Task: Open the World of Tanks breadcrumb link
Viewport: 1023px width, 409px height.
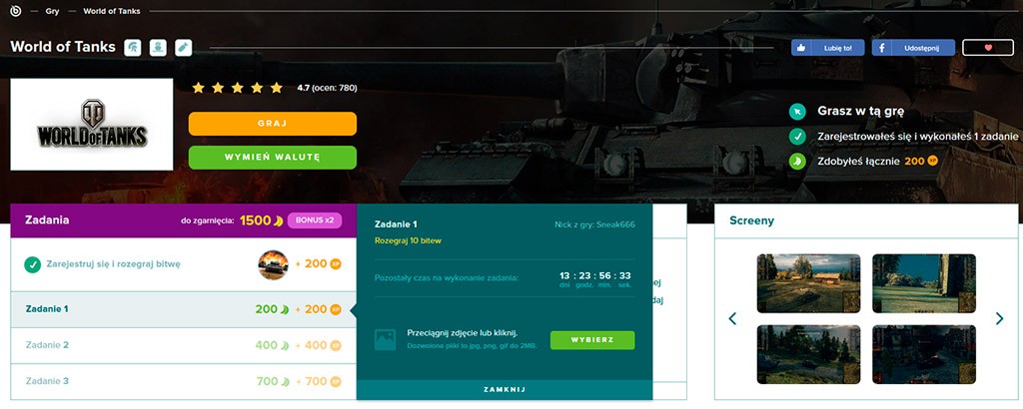Action: point(112,11)
